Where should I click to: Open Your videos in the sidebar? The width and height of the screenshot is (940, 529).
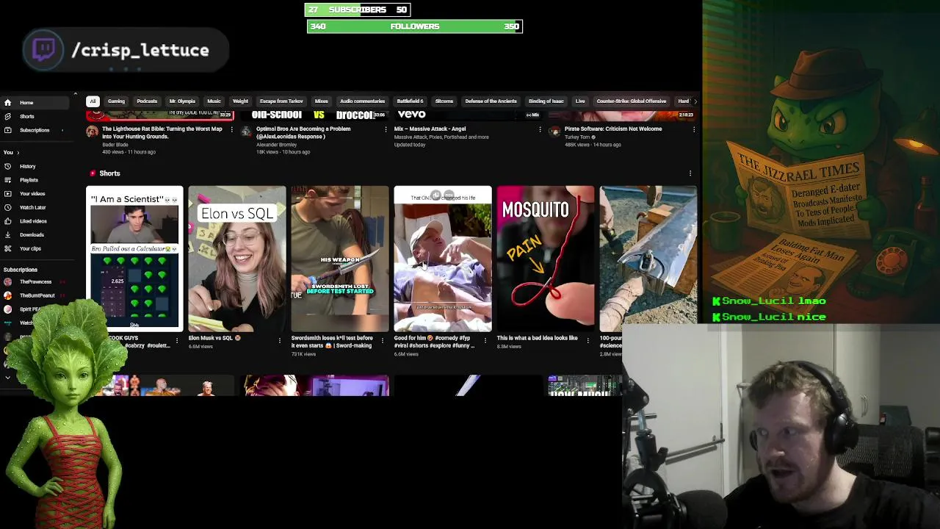pyautogui.click(x=32, y=193)
